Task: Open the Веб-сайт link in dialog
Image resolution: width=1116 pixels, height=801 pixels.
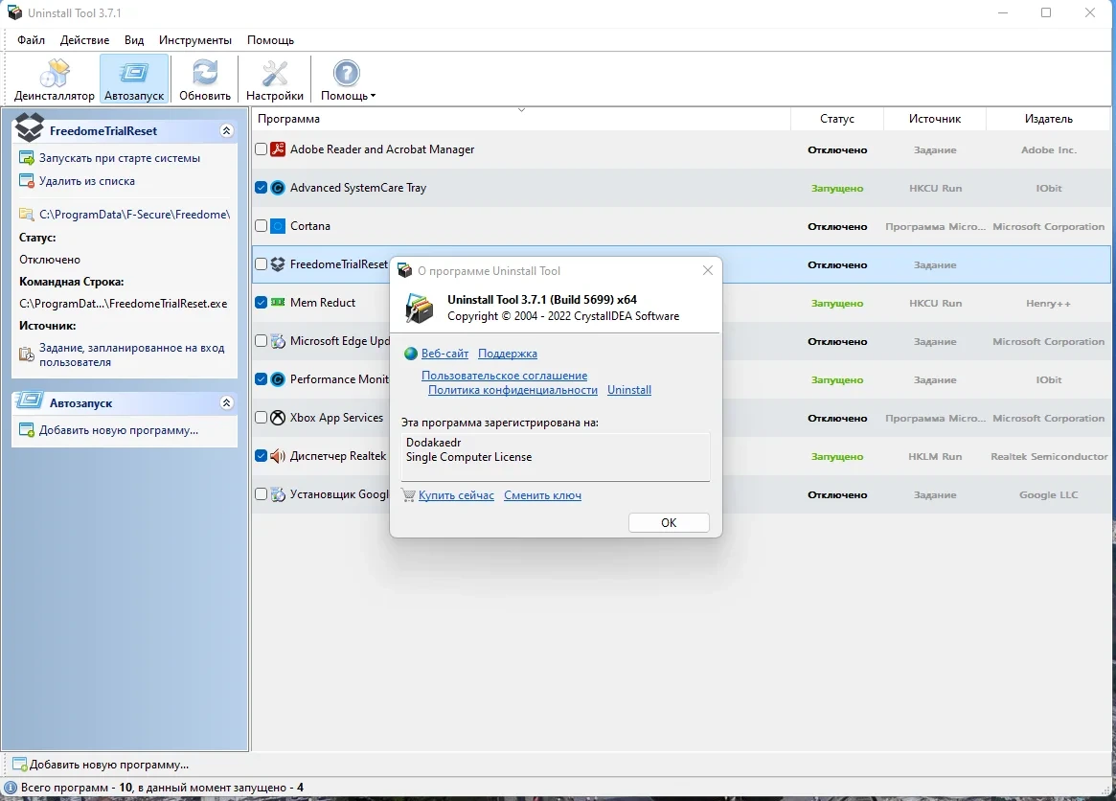Action: 444,354
